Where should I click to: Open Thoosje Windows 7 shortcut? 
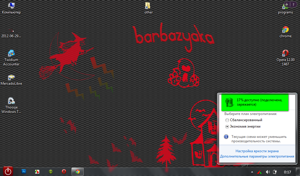pyautogui.click(x=11, y=101)
